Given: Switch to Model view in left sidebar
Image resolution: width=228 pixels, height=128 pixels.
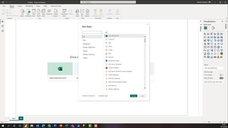Looking at the screenshot, I should (x=2, y=31).
